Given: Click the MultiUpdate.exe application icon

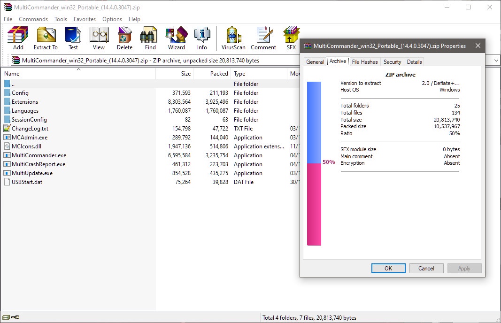Looking at the screenshot, I should tap(7, 173).
